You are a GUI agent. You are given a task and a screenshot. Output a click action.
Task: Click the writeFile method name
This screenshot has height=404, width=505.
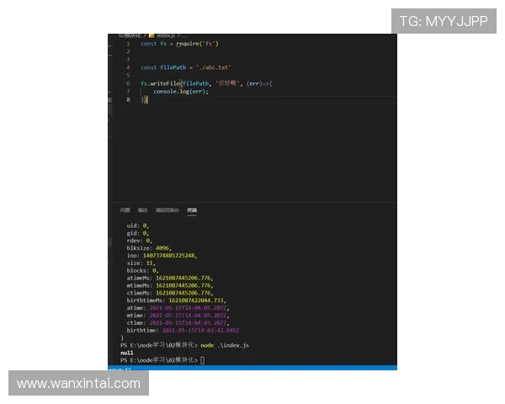pyautogui.click(x=166, y=83)
